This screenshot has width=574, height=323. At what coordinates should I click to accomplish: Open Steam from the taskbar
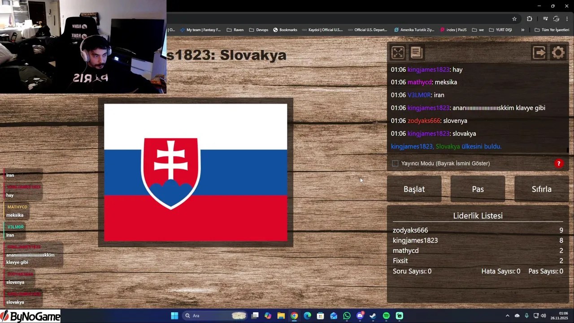coord(373,316)
